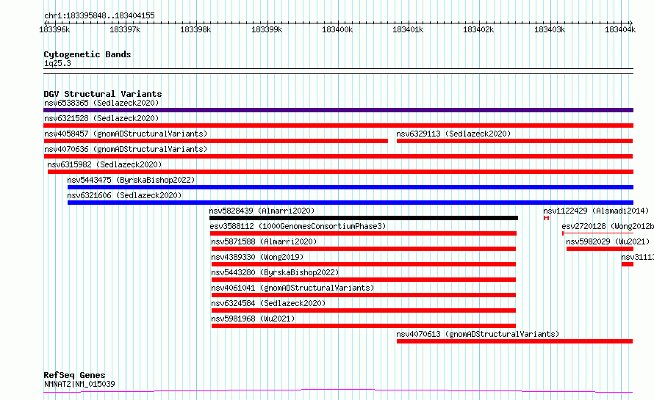This screenshot has width=654, height=400.
Task: Click the chr1:183395848..183404155 coordinates
Action: click(99, 15)
